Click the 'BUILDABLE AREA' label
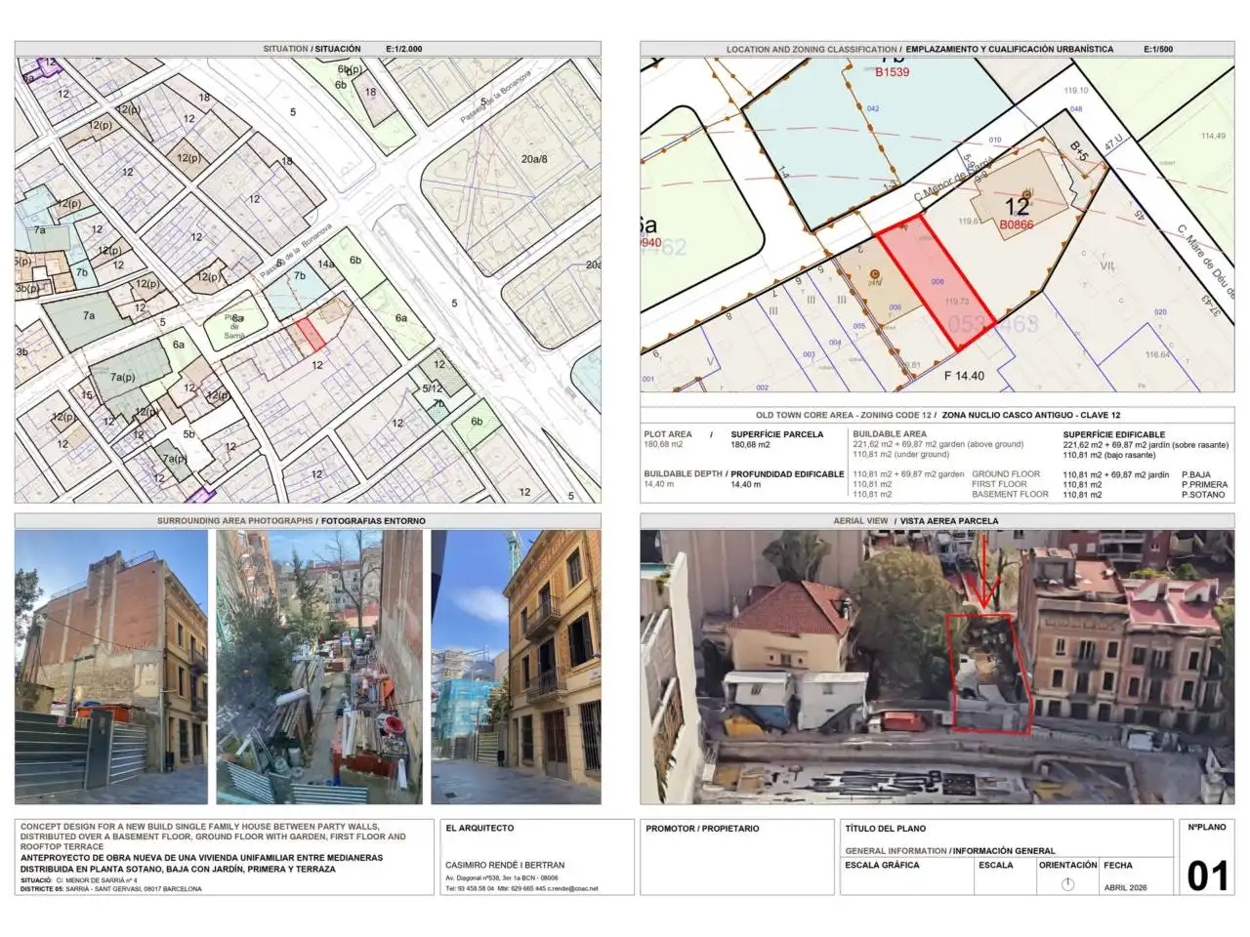Image resolution: width=1250 pixels, height=937 pixels. 890,434
